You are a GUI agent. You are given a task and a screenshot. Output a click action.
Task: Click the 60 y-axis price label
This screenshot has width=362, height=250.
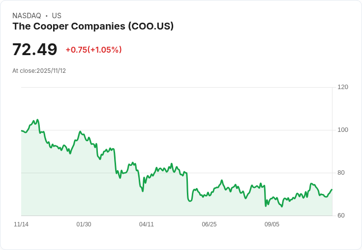(x=341, y=216)
